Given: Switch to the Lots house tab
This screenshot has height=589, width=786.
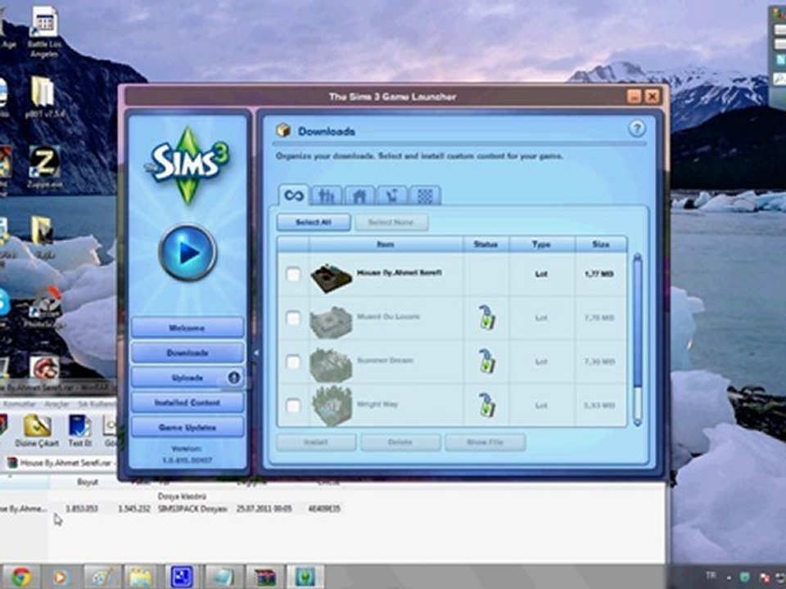Looking at the screenshot, I should [x=359, y=196].
